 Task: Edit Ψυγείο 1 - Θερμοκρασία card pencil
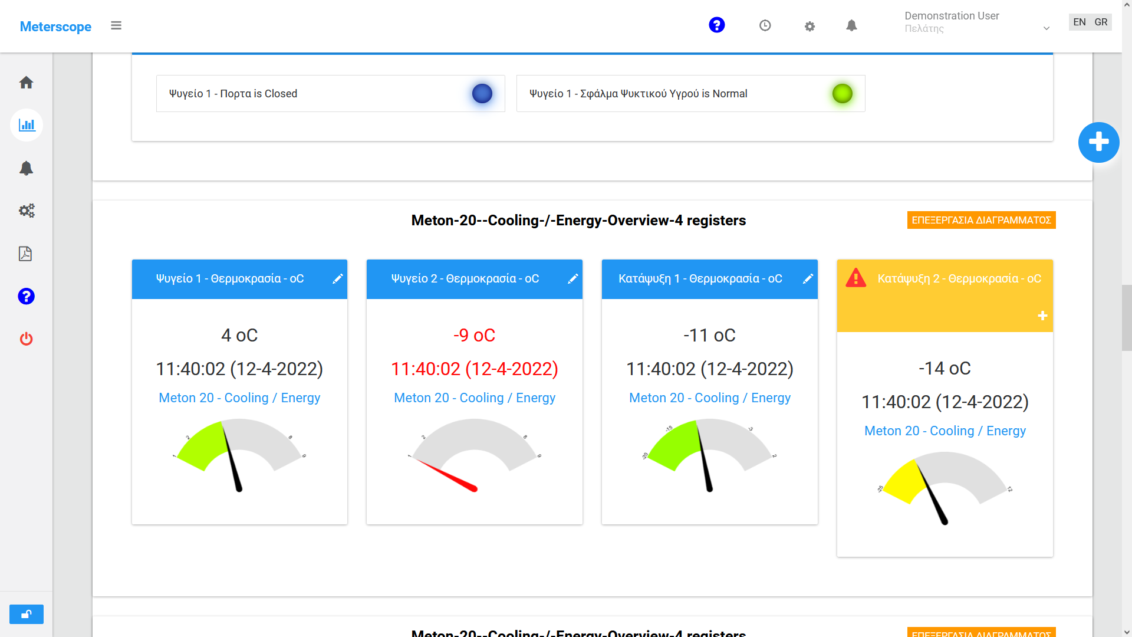(x=337, y=279)
